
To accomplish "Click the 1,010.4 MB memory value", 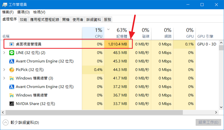I will (117, 44).
